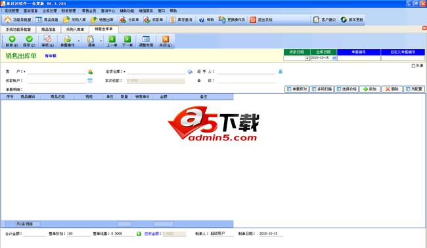The image size is (427, 248).
Task: Click the 自定义单据编号 input box
Action: click(403, 58)
